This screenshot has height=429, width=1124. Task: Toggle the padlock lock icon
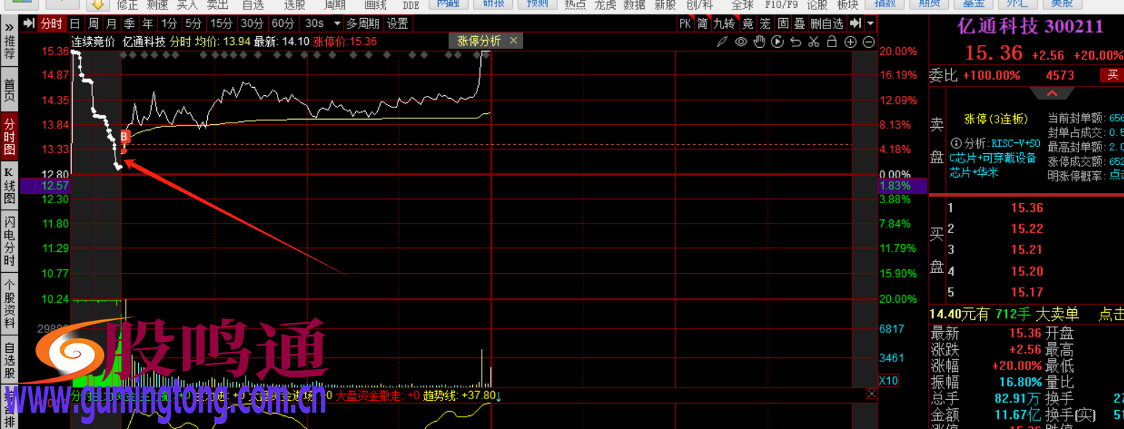832,41
